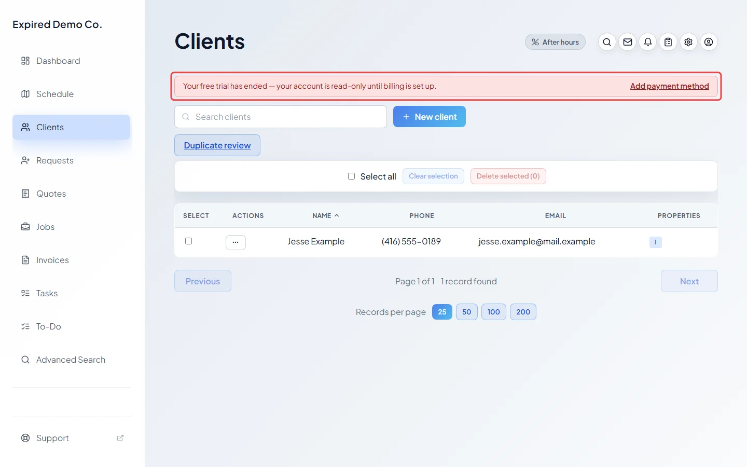
Task: Click the New client button
Action: tap(430, 117)
